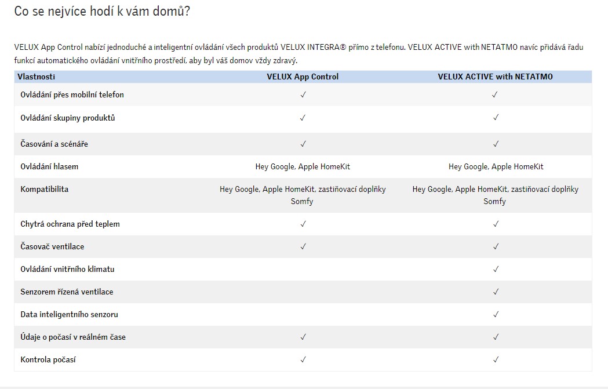Click row label 'Data inteligentního senzoru'
The height and width of the screenshot is (389, 608).
tap(70, 314)
